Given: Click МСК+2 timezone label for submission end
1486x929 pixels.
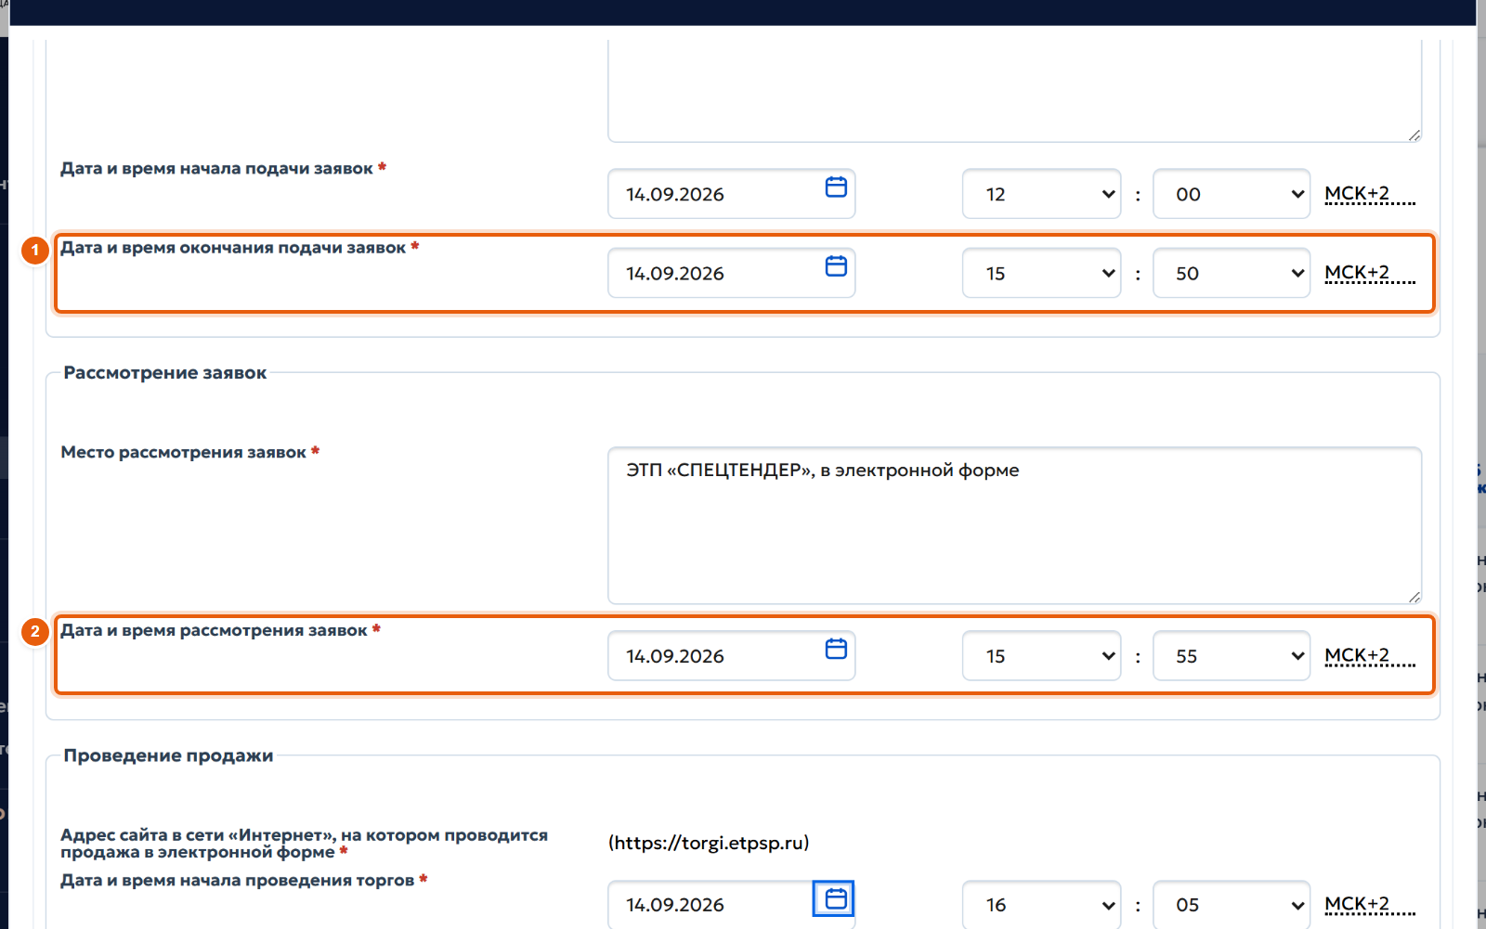Looking at the screenshot, I should tap(1370, 273).
